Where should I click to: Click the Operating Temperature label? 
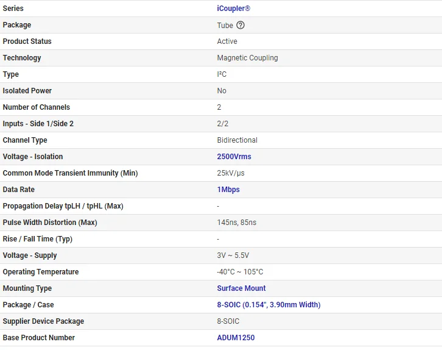pos(41,272)
